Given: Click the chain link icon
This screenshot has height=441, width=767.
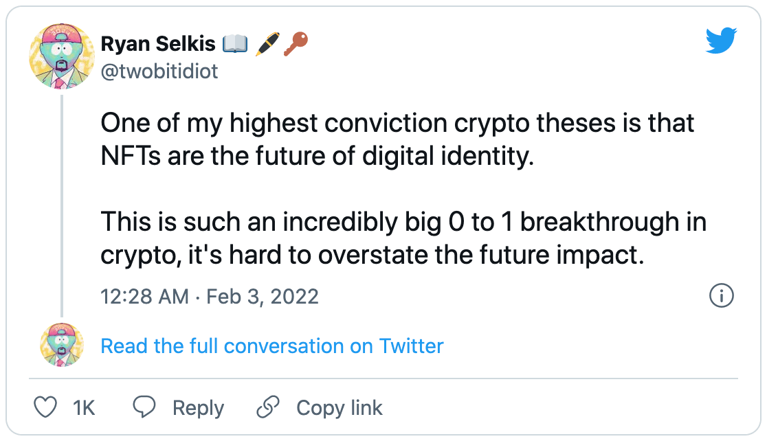Looking at the screenshot, I should point(267,407).
